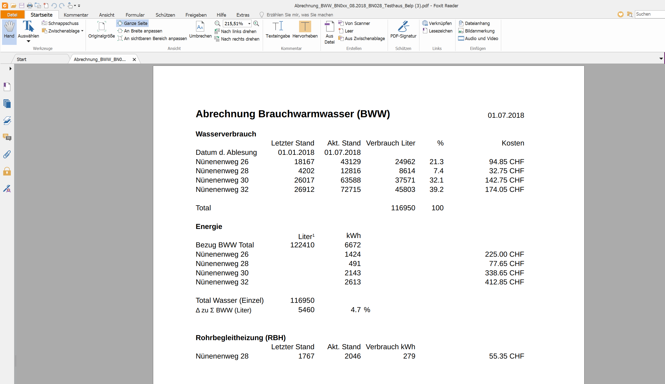This screenshot has height=384, width=665.
Task: Toggle Ganze Seite fit page view
Action: coord(132,23)
